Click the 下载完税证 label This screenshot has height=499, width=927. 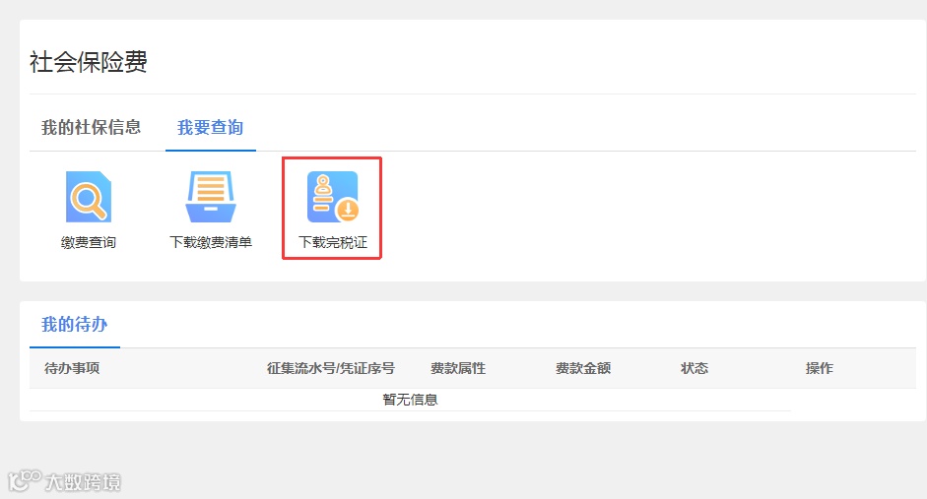tap(333, 242)
